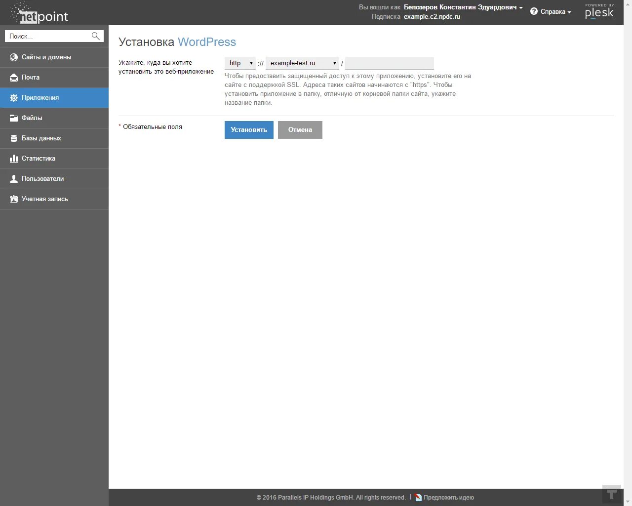Open the Сайты и домены section
Screen dimensions: 632x506
click(x=54, y=57)
